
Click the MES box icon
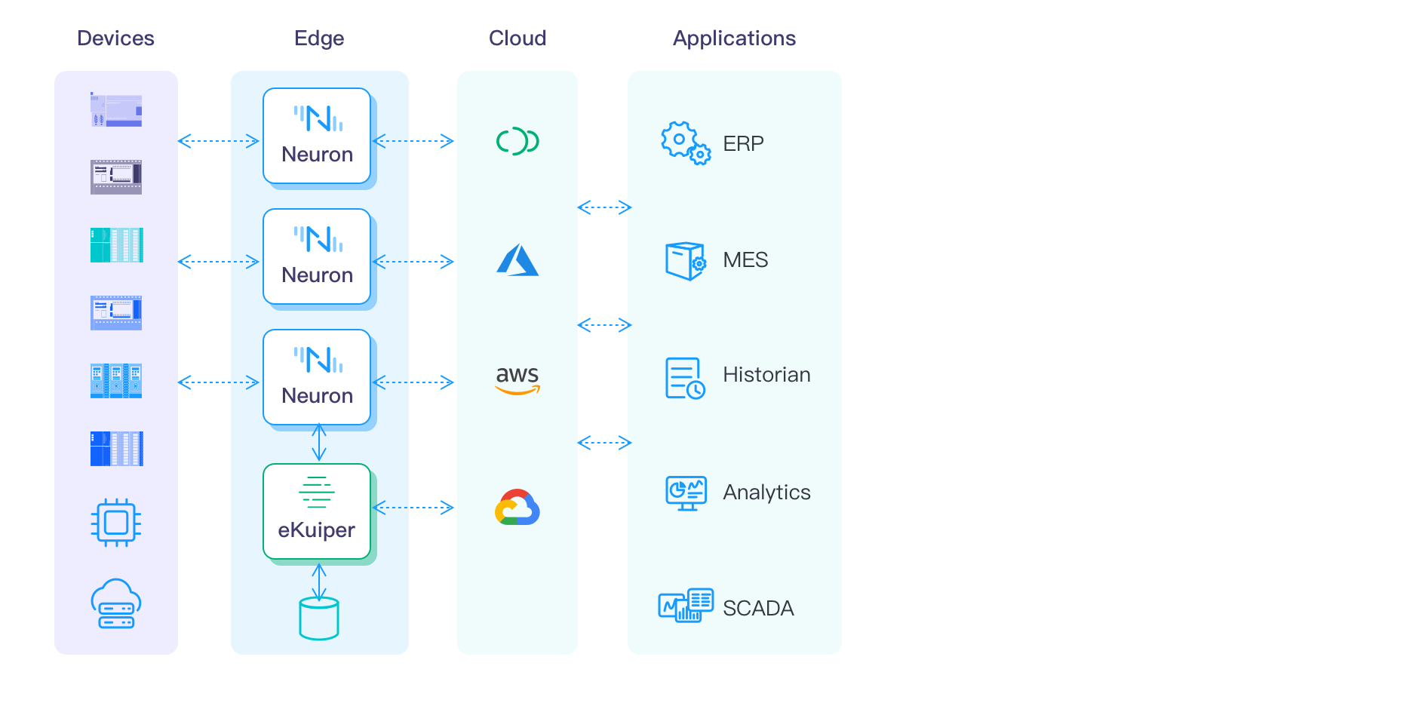coord(686,261)
